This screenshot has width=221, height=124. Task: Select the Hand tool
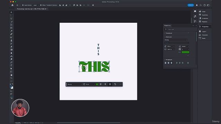11,75
